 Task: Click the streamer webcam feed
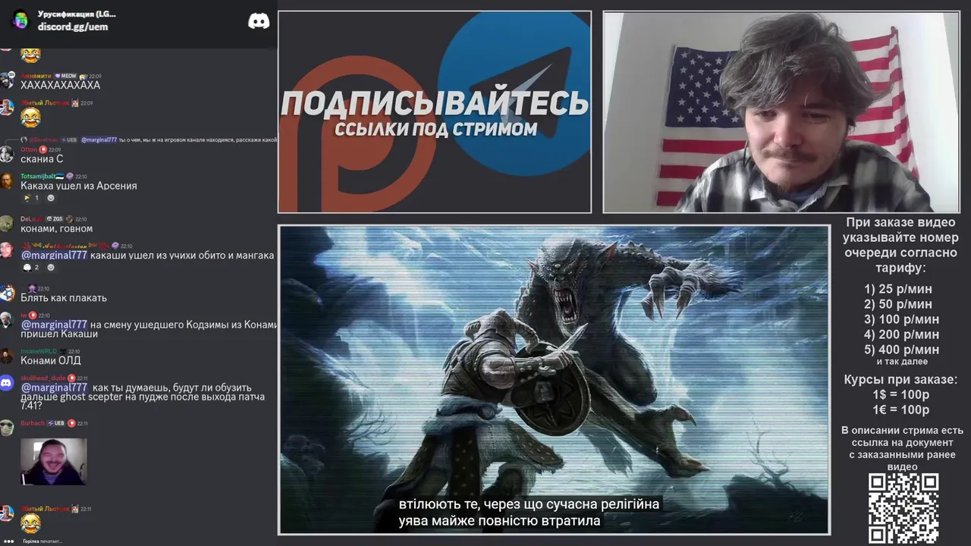click(x=781, y=111)
